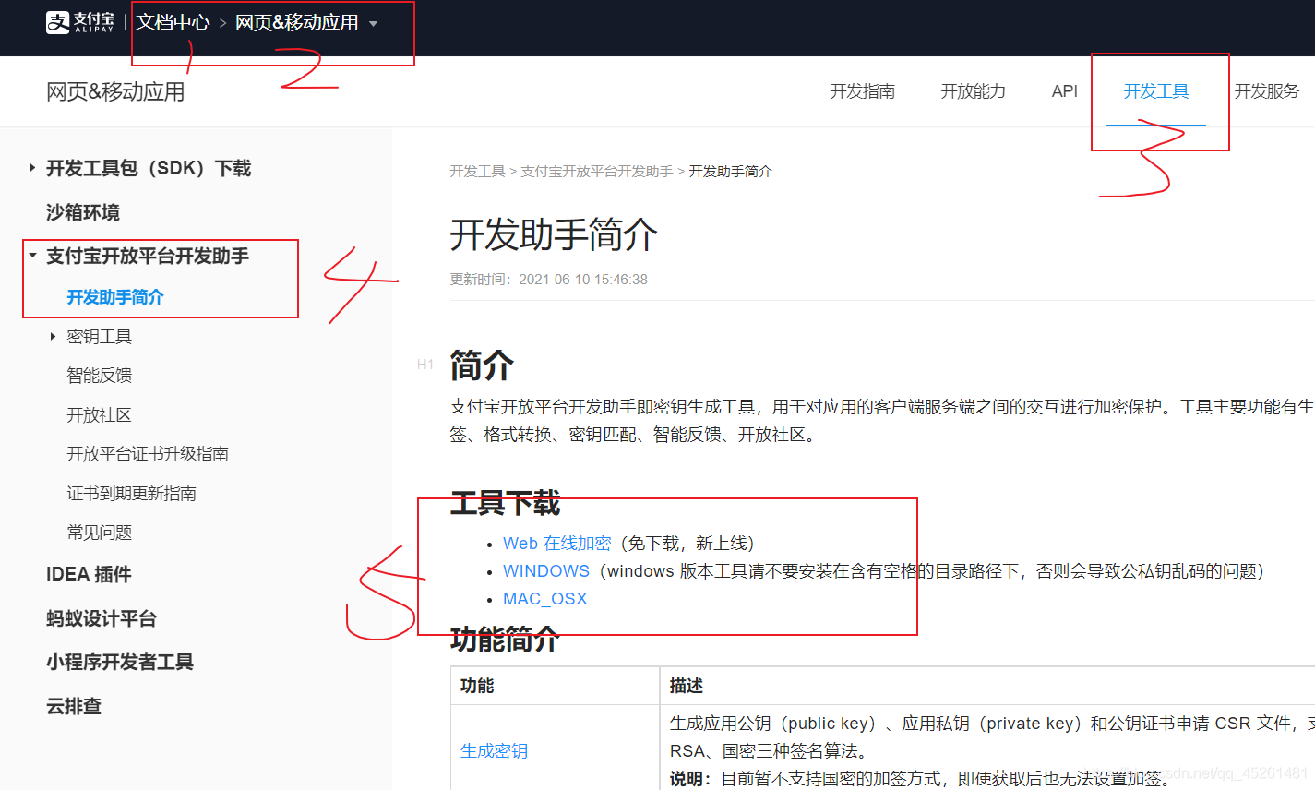Viewport: 1315px width, 790px height.
Task: Open 开放社区 sidebar entry
Action: pos(99,415)
